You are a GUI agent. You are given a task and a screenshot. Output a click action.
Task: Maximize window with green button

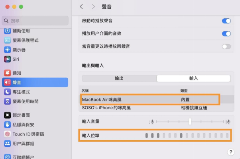tap(21, 7)
